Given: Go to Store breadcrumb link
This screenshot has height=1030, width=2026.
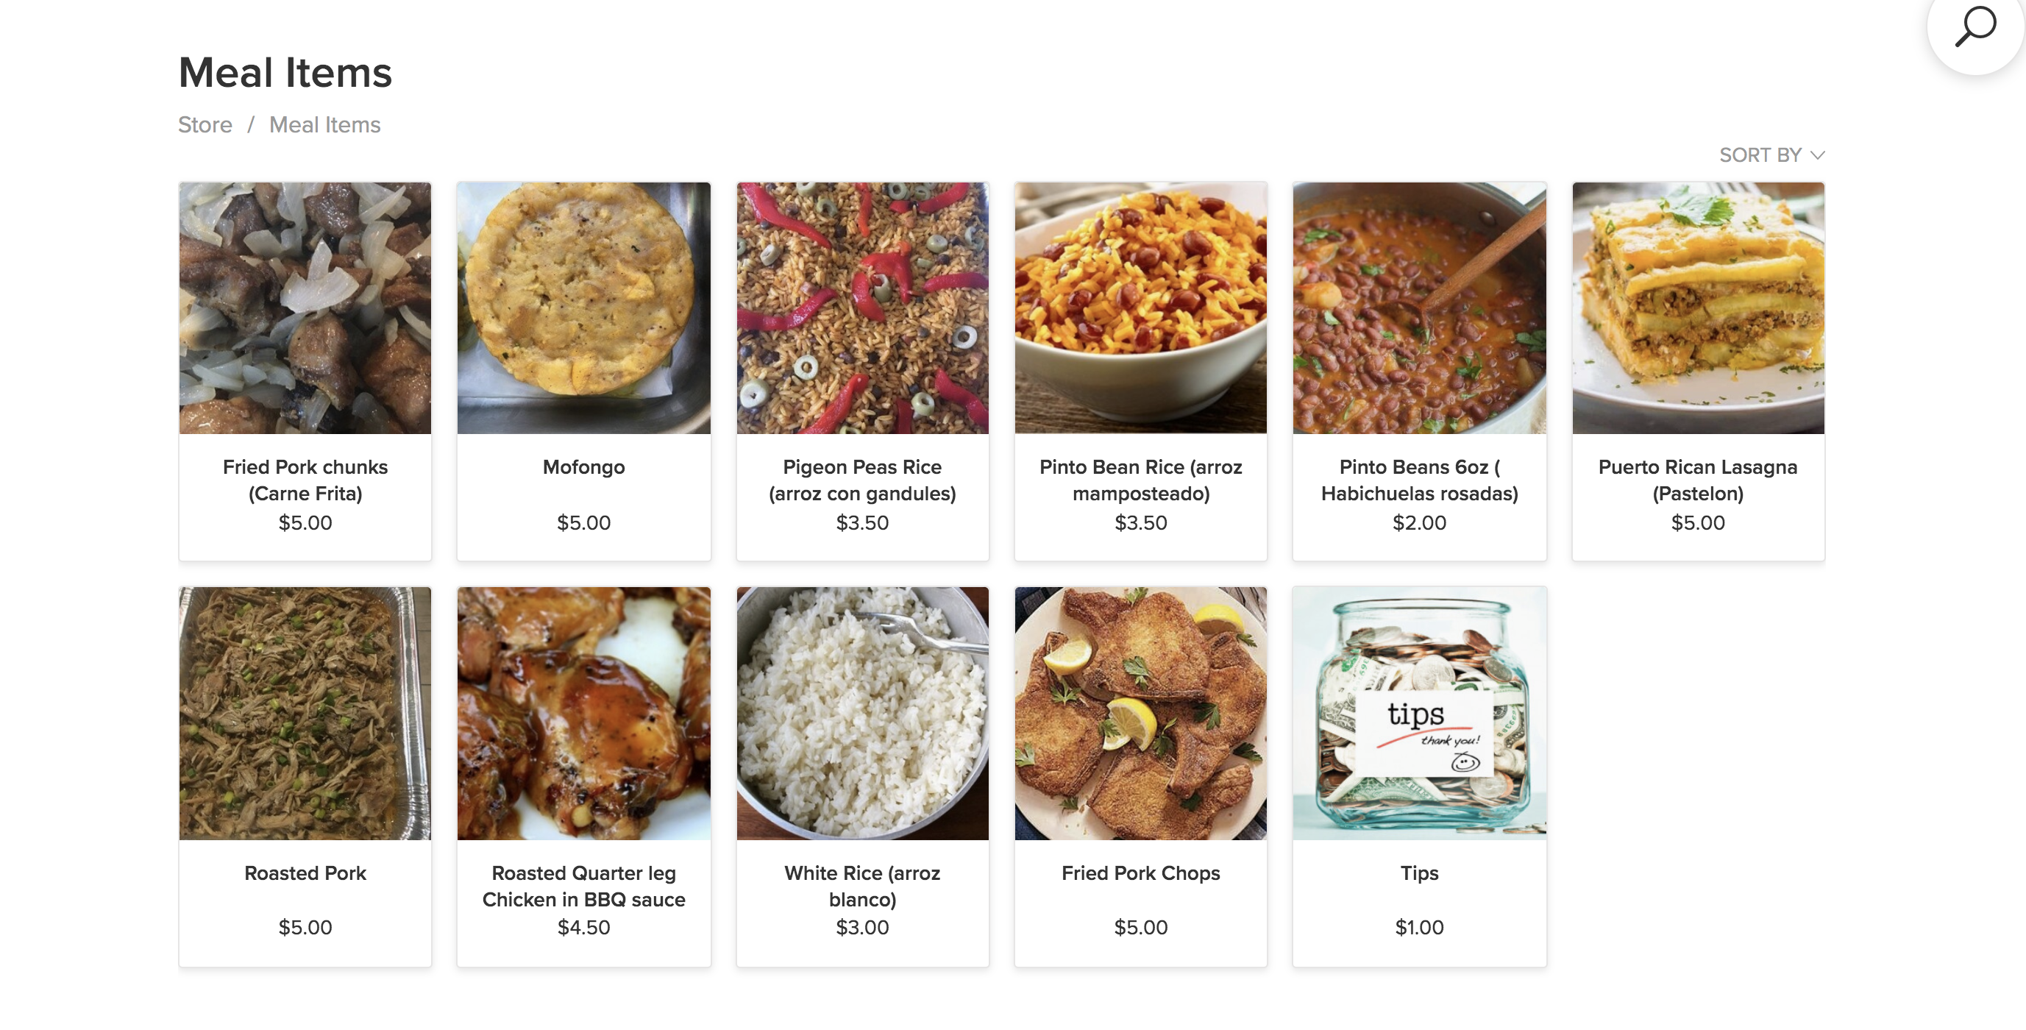Looking at the screenshot, I should [205, 124].
